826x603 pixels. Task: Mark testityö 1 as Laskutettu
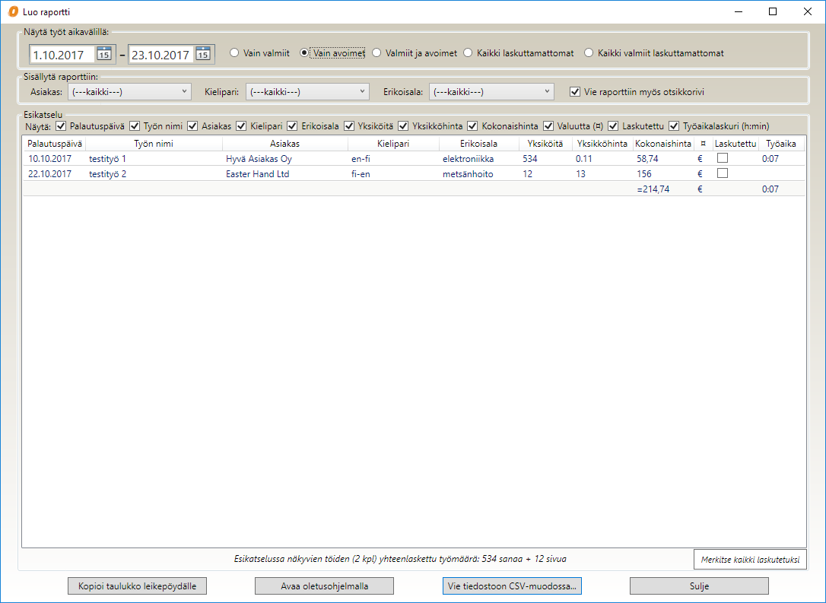tap(723, 158)
